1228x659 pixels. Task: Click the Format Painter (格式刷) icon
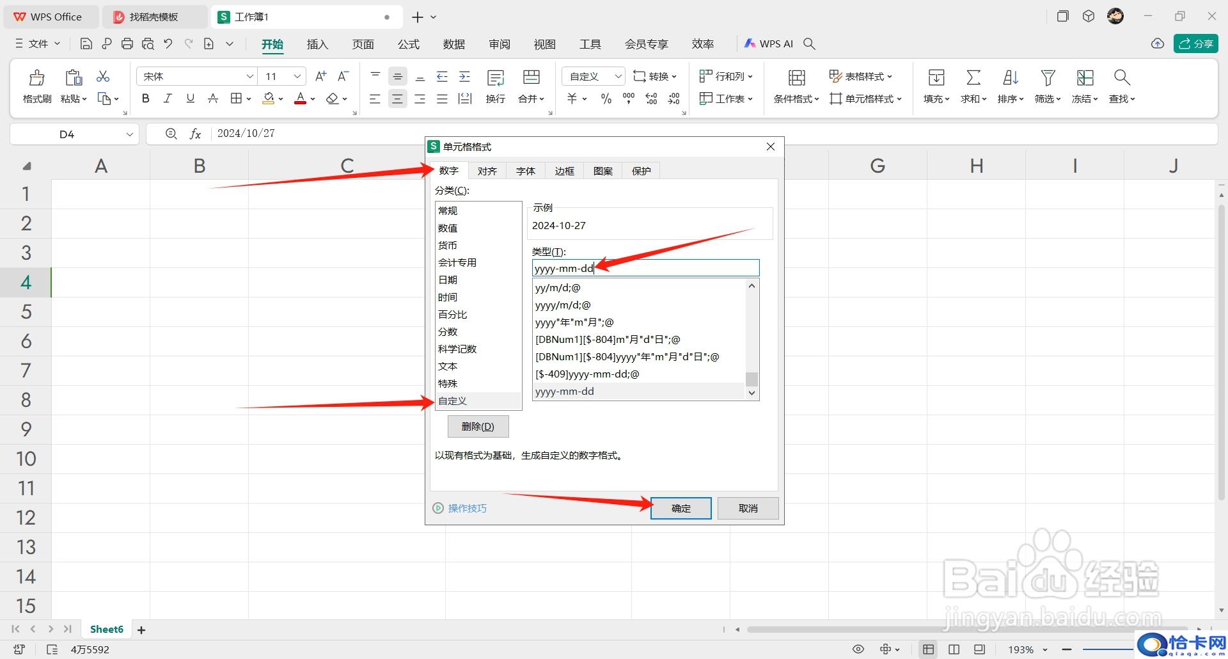click(x=37, y=77)
